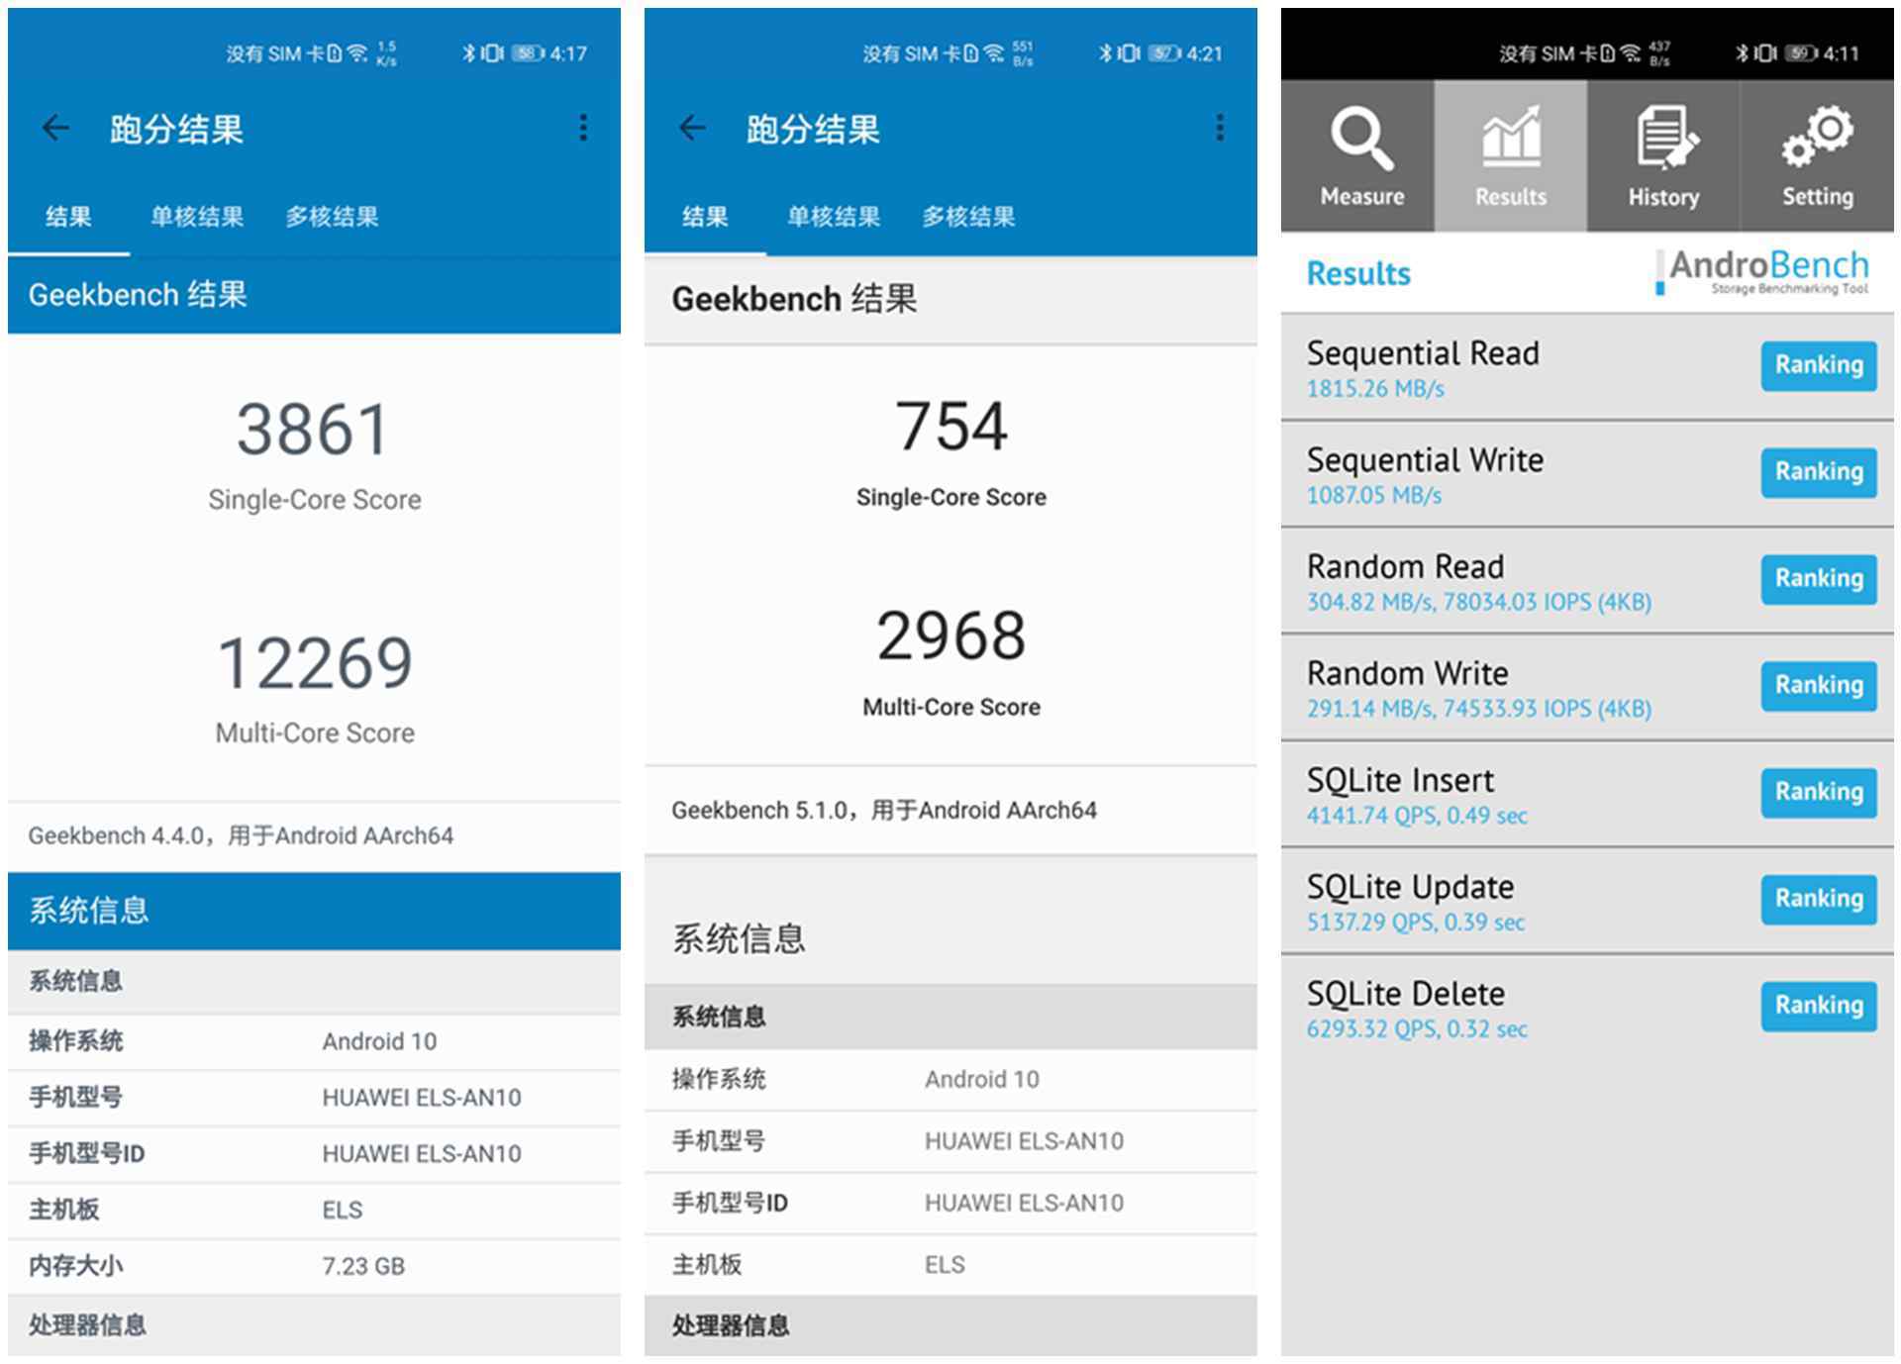Click Random Read 304.82 MB/s value
Image resolution: width=1901 pixels, height=1364 pixels.
pos(1479,603)
